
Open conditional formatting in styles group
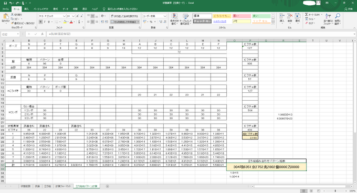click(174, 19)
